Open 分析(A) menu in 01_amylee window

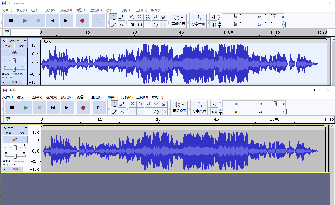coord(126,10)
